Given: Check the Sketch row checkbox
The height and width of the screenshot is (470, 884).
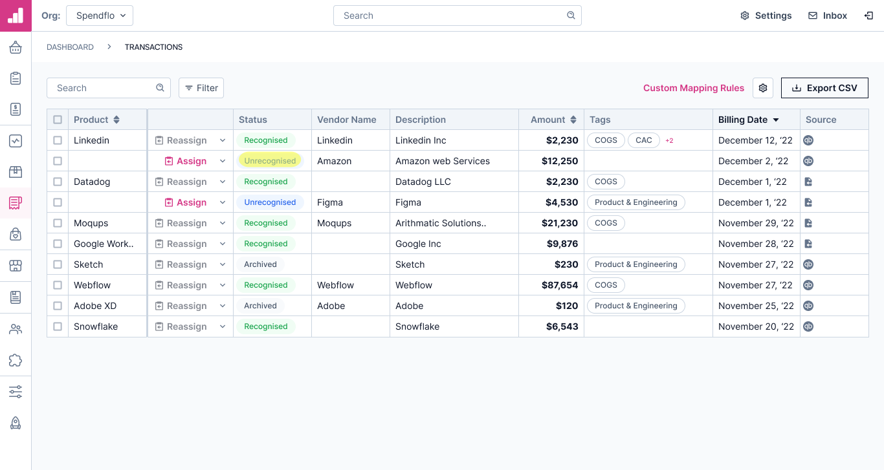Looking at the screenshot, I should (x=58, y=264).
